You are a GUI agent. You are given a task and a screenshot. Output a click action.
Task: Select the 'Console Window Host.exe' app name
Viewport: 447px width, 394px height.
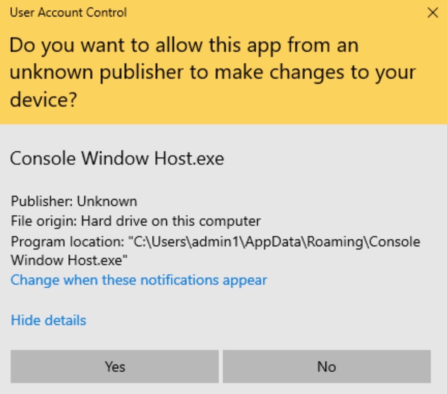(x=117, y=159)
